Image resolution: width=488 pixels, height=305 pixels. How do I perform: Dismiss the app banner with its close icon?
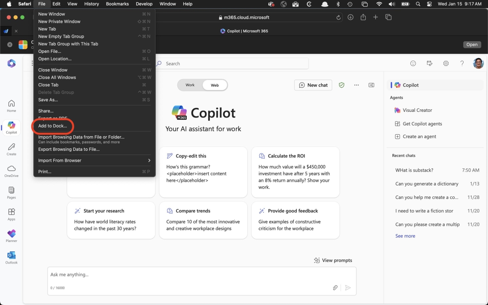10,45
